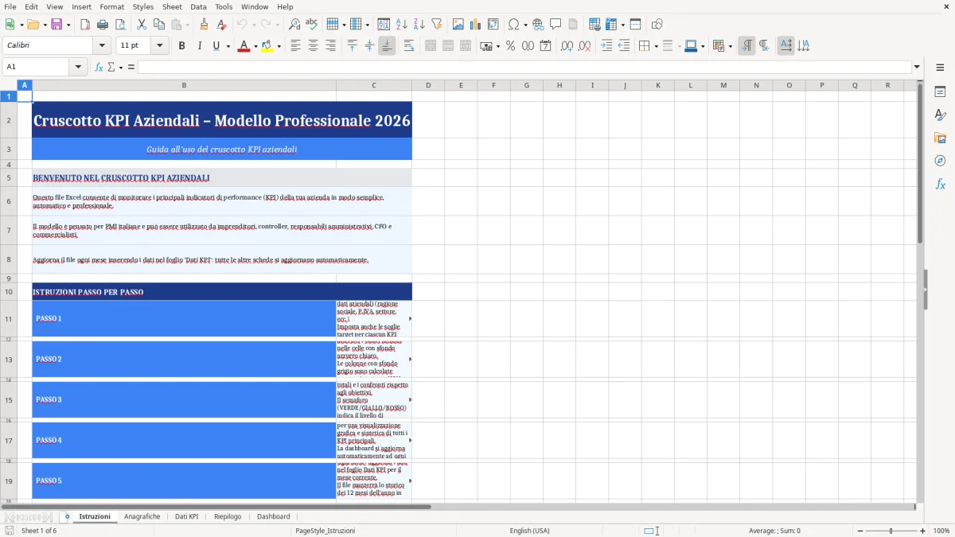The image size is (955, 537).
Task: Toggle wrap text
Action: click(409, 46)
